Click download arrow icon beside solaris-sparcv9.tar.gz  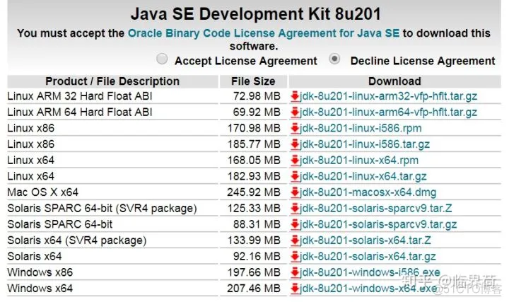(x=295, y=224)
